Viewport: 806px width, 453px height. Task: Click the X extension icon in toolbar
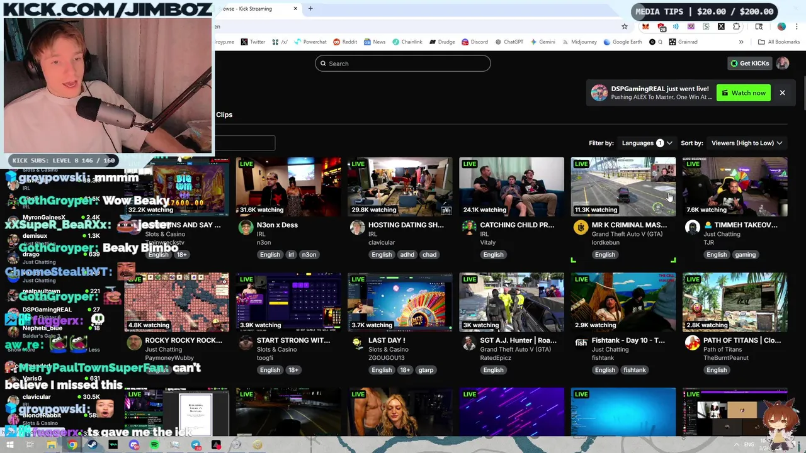[721, 26]
